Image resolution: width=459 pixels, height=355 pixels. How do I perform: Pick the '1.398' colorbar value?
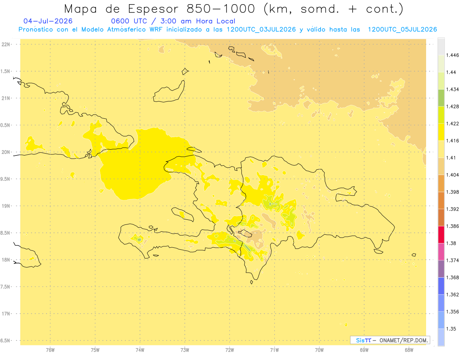click(x=452, y=192)
